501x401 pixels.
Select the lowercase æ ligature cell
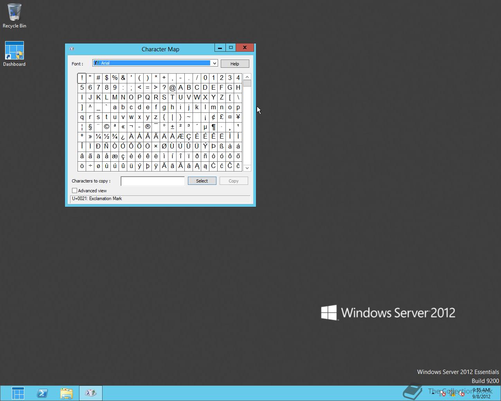(x=115, y=156)
